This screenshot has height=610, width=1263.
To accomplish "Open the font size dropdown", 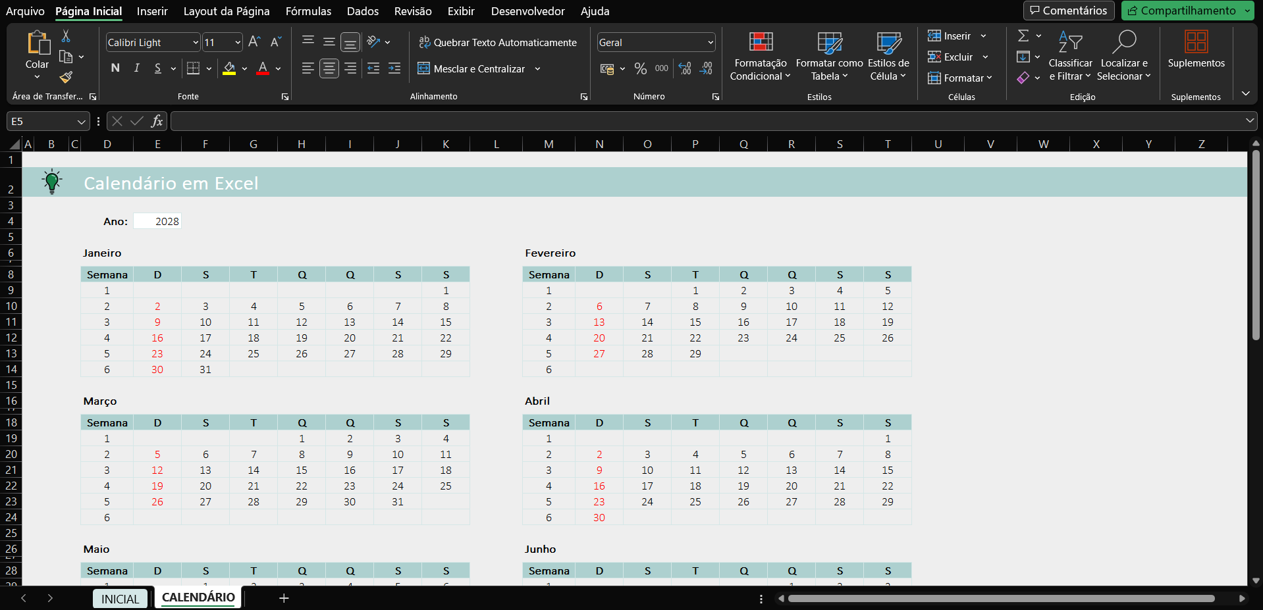I will (x=236, y=42).
